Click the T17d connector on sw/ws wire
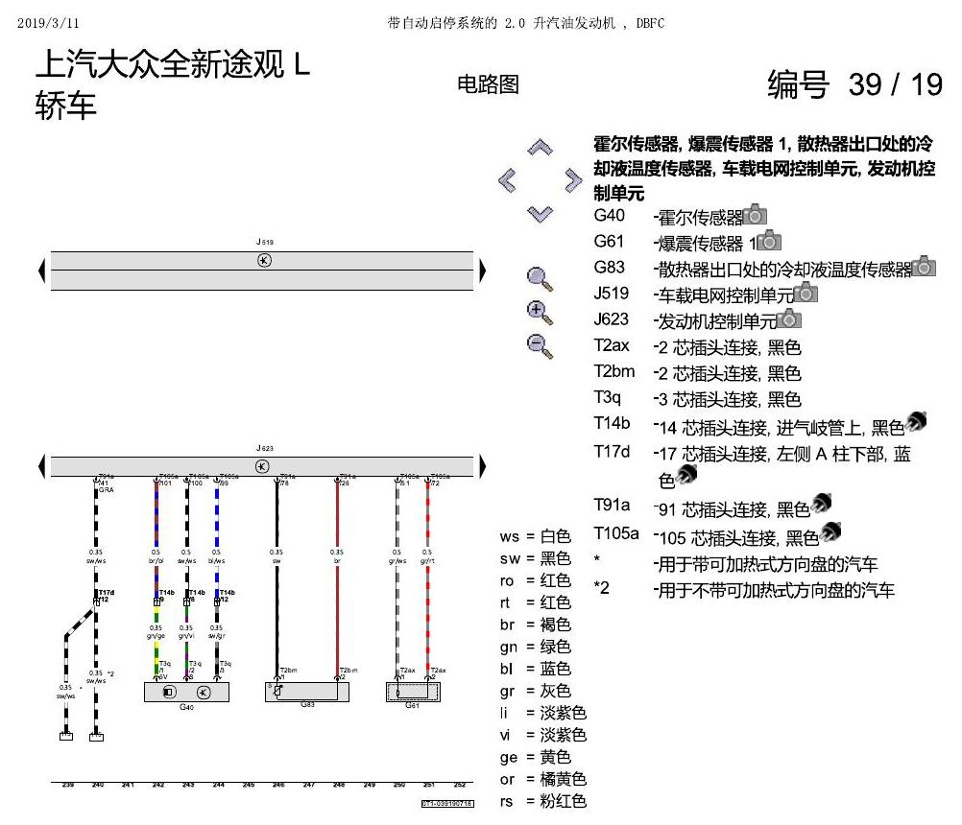Image resolution: width=962 pixels, height=825 pixels. tap(96, 601)
